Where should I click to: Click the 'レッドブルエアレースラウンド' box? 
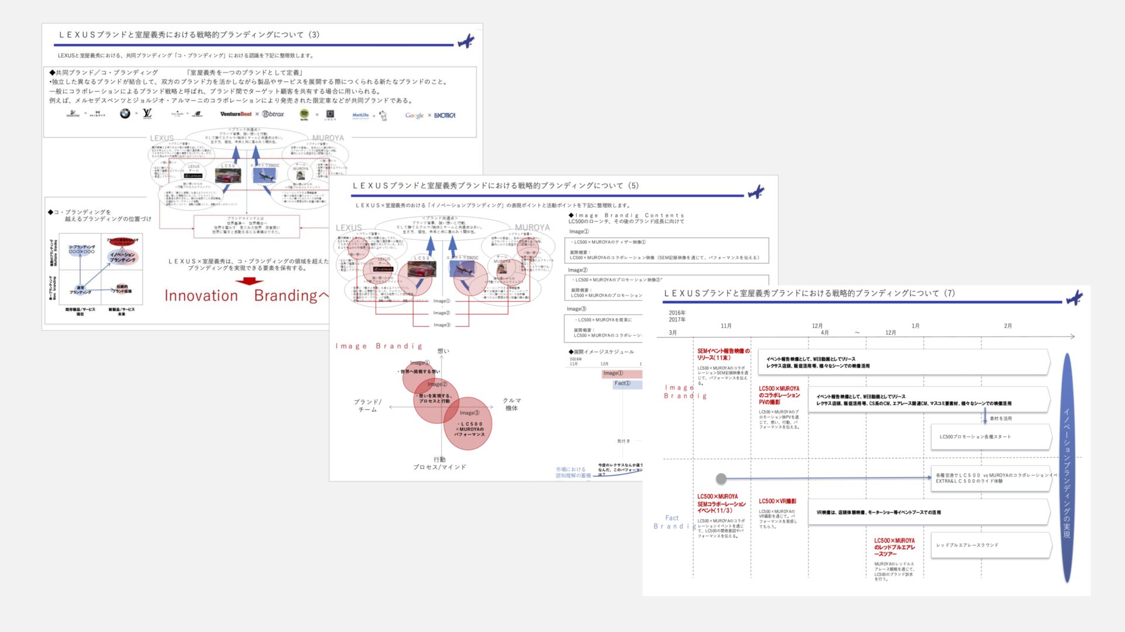991,545
